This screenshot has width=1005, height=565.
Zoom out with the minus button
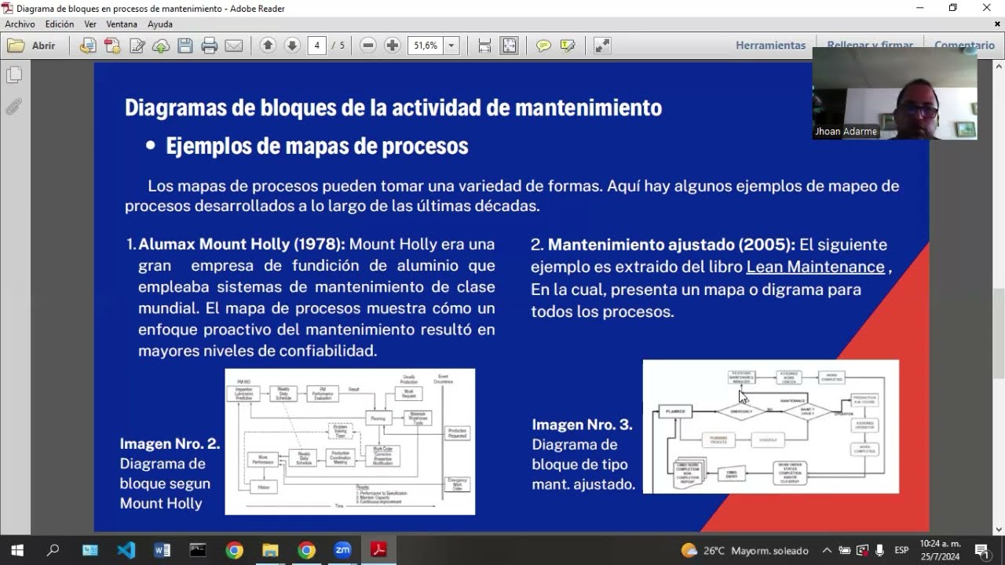click(368, 46)
